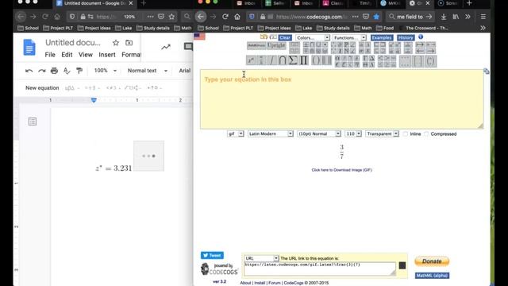Open the (10pt) Normal size dropdown
The height and width of the screenshot is (286, 508).
319,133
